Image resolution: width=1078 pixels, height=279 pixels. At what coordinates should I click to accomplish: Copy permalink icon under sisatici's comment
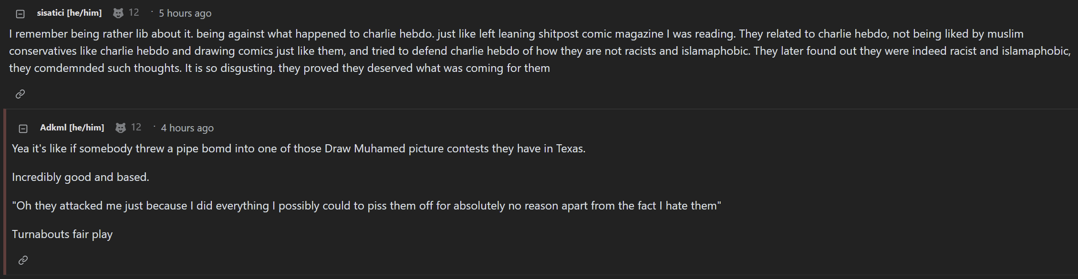click(x=20, y=94)
